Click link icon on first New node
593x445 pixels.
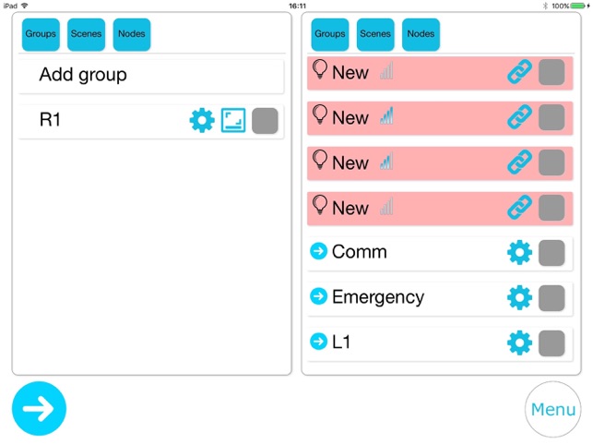520,73
